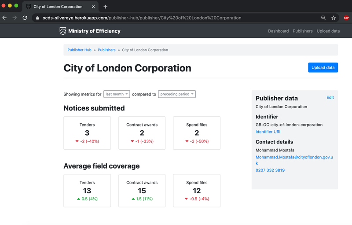Click the macOS yellow minimize button
Image resolution: width=352 pixels, height=225 pixels.
pos(10,6)
